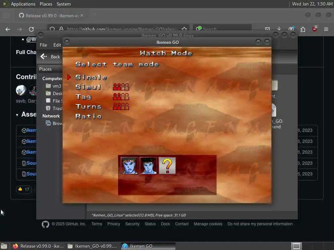Open the Places menu in top panel

point(46,4)
